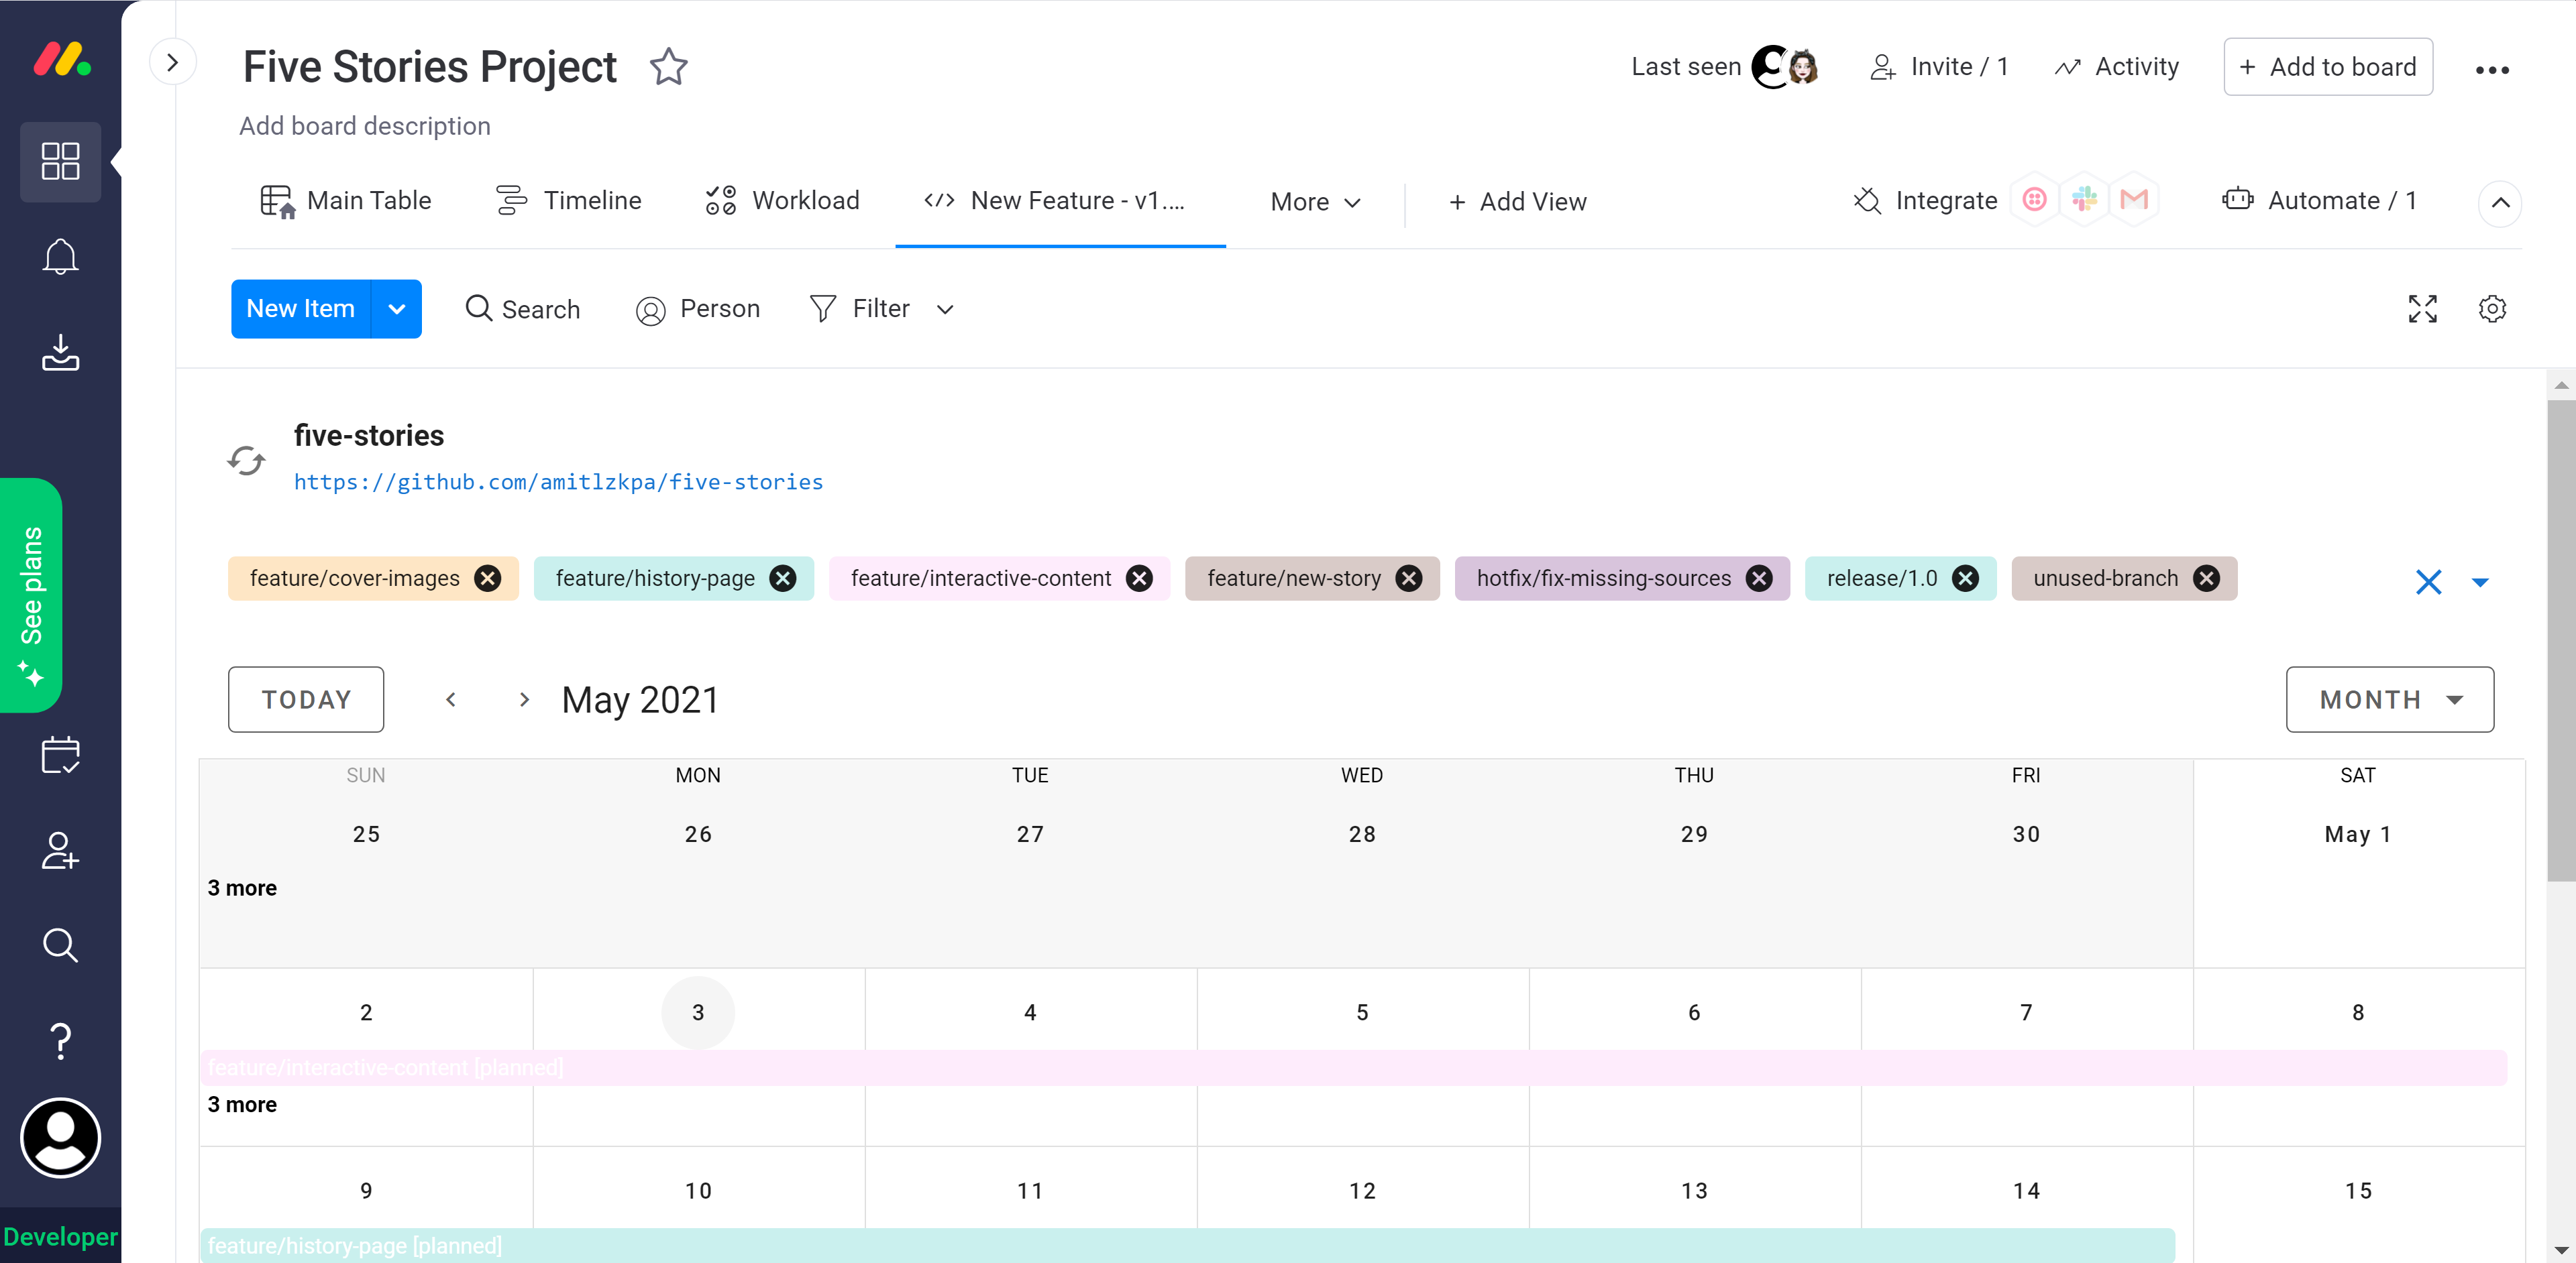This screenshot has width=2576, height=1263.
Task: Switch to the Timeline tab
Action: [x=569, y=201]
